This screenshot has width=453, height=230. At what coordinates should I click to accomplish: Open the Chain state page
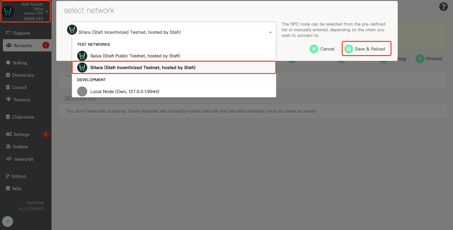[20, 117]
